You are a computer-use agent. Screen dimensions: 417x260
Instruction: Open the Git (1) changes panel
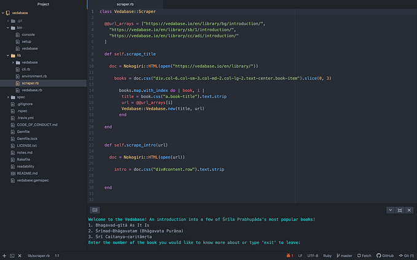coord(407,256)
